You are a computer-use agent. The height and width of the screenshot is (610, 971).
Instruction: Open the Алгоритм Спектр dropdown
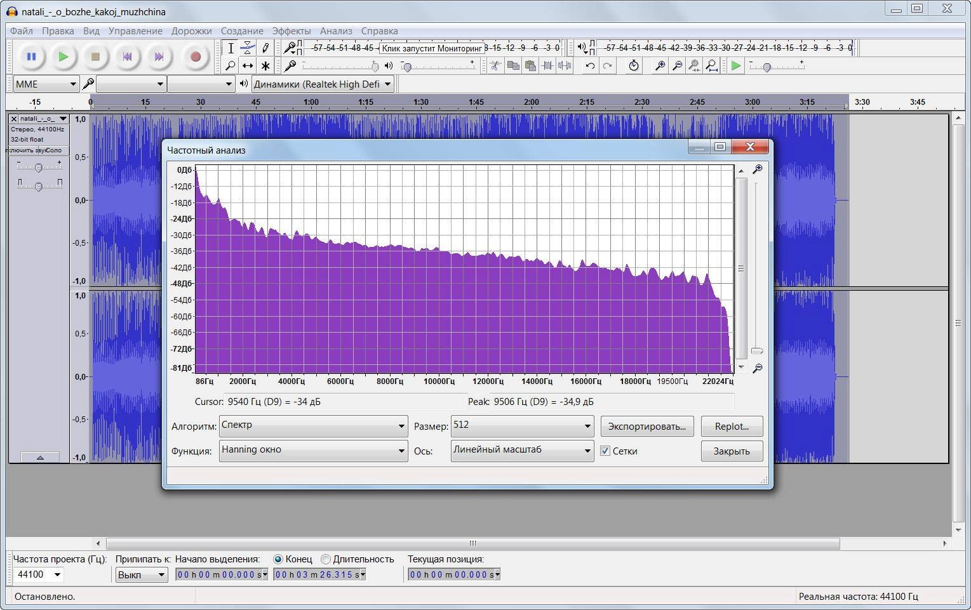tap(313, 426)
